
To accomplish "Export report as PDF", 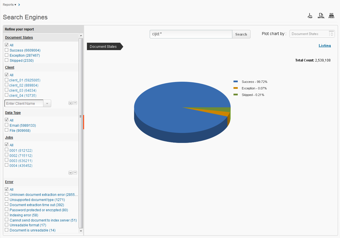I will [x=310, y=16].
